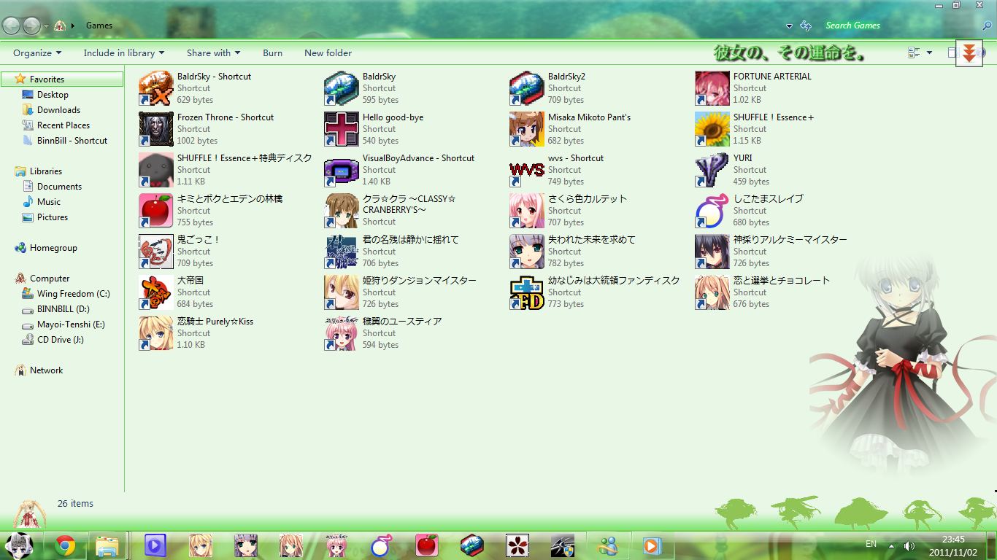The image size is (997, 560).
Task: Open the Pictures library
Action: (53, 217)
